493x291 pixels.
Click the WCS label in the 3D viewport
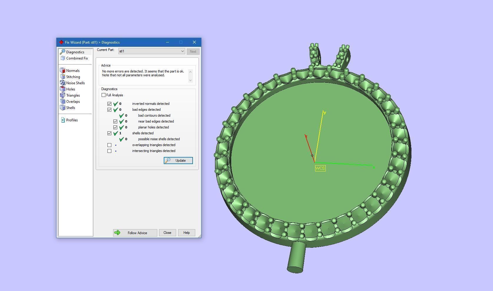point(320,168)
